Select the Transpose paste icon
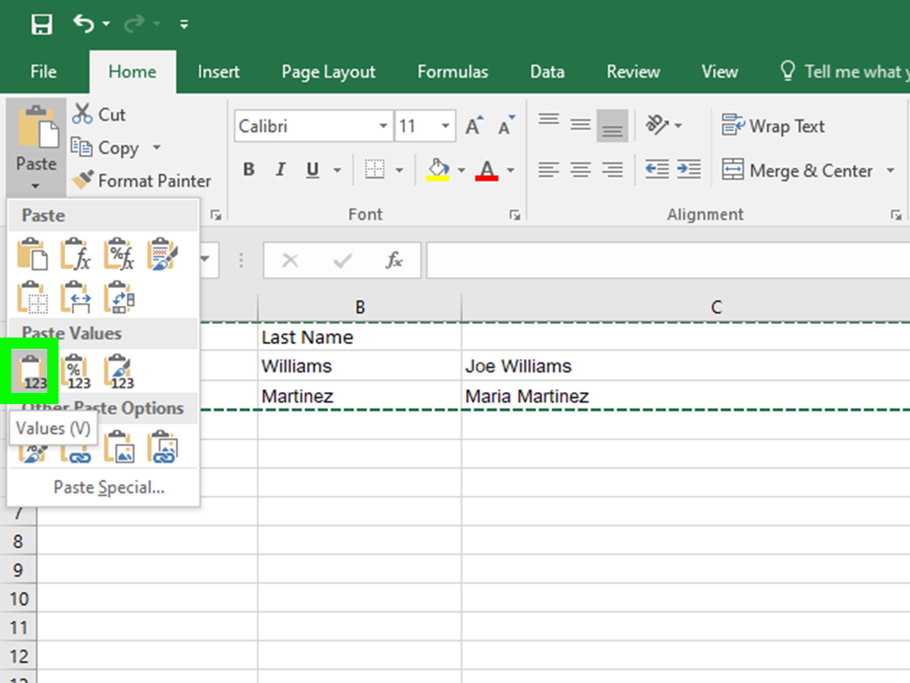This screenshot has height=683, width=910. pos(120,296)
